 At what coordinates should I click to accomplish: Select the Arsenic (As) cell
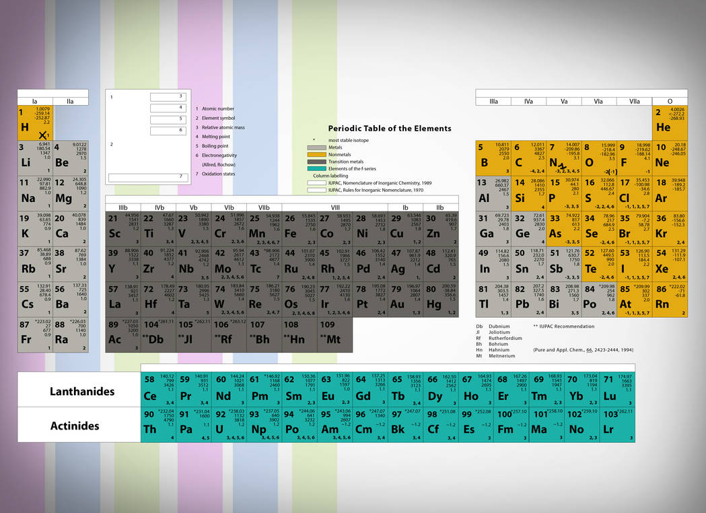point(564,229)
